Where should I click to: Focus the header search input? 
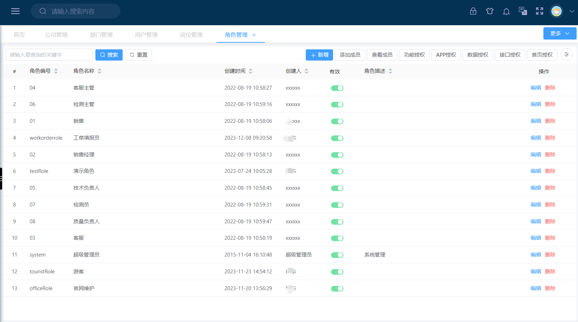pyautogui.click(x=75, y=11)
